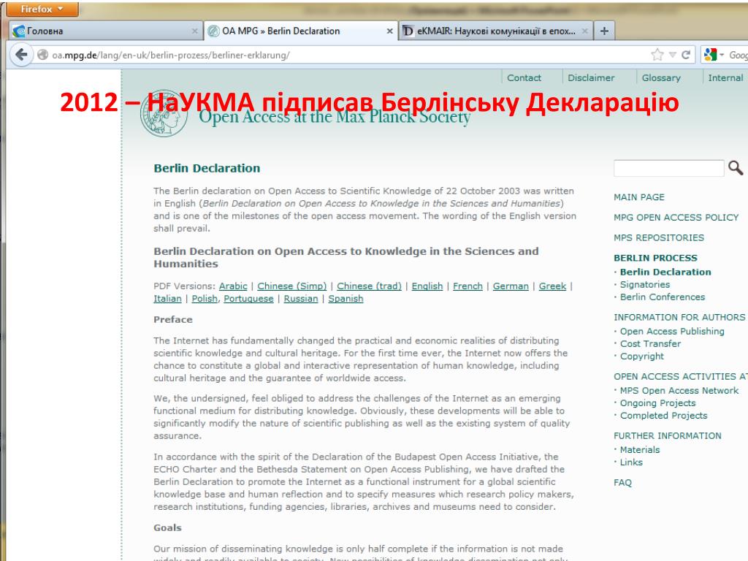Open the Chinese (trad) PDF version
This screenshot has height=561, width=748.
tap(369, 286)
